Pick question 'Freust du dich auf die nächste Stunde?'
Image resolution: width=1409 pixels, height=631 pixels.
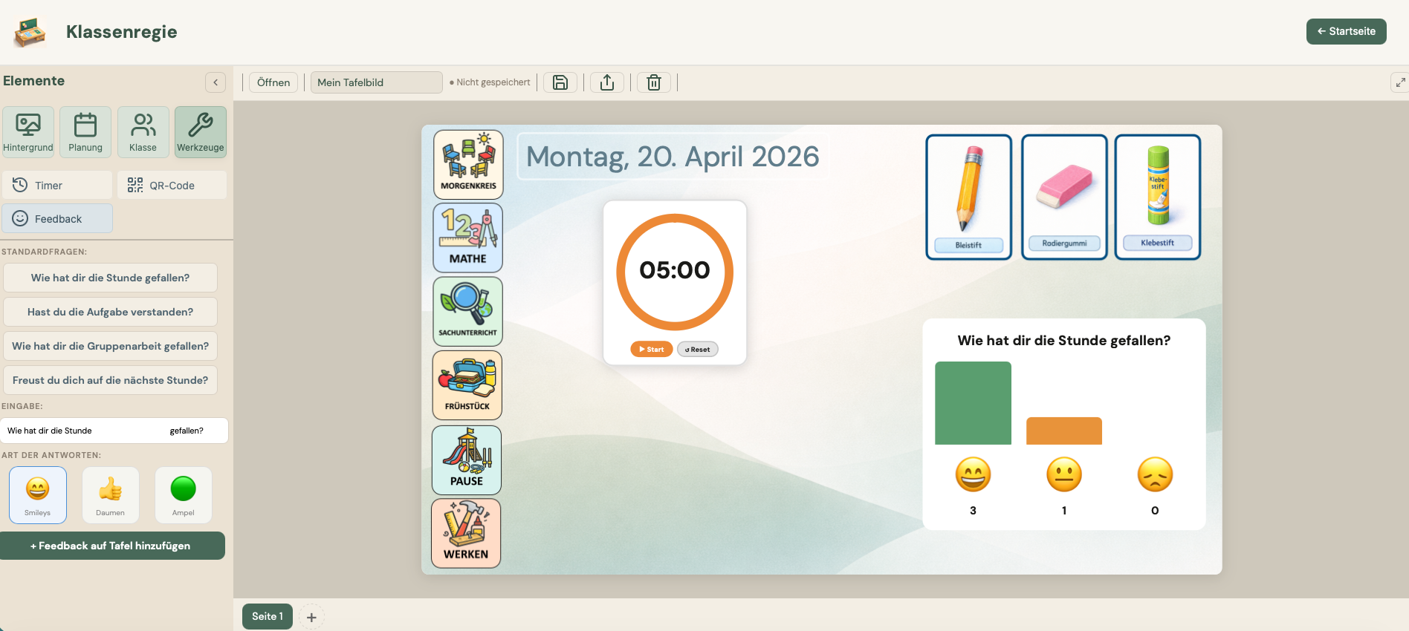110,380
